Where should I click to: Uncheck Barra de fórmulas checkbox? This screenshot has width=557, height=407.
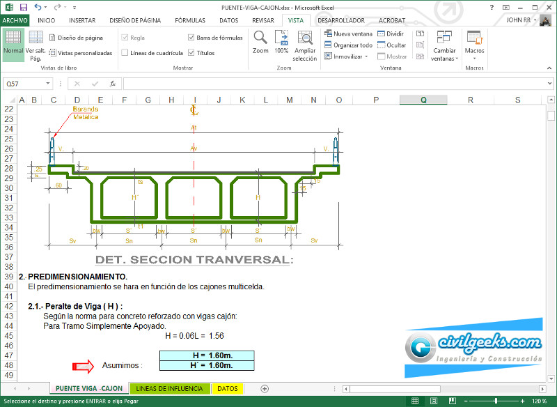pos(191,38)
